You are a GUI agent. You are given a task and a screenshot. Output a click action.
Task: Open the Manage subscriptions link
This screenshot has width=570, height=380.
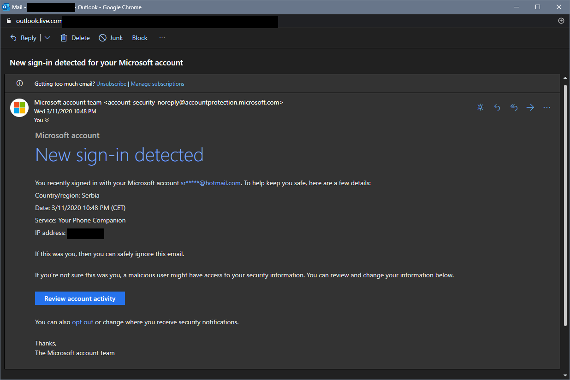[x=157, y=84]
